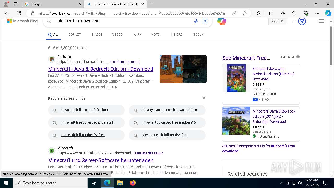
Task: Open the notification center
Action: tap(325, 183)
